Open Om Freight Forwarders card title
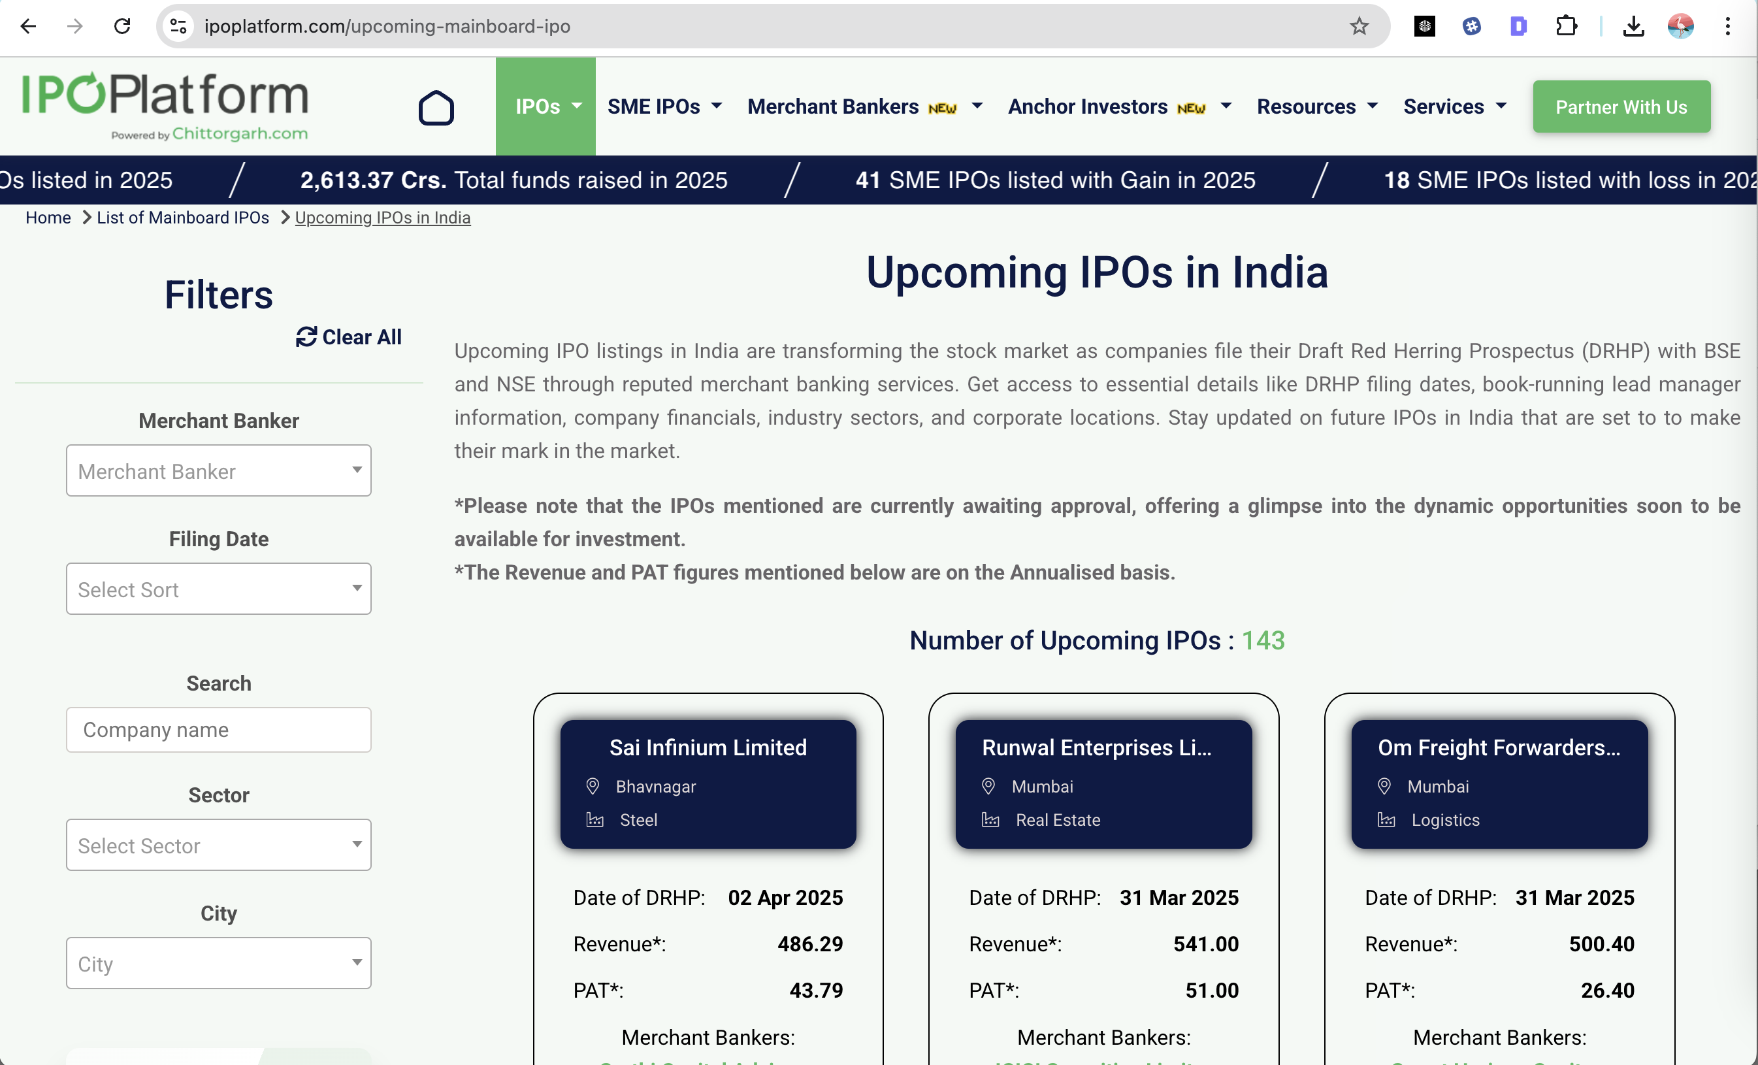The image size is (1758, 1065). click(1499, 747)
